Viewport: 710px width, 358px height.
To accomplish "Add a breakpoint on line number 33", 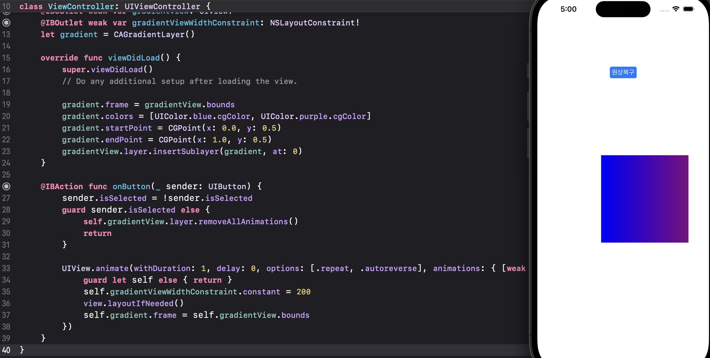I will 6,268.
